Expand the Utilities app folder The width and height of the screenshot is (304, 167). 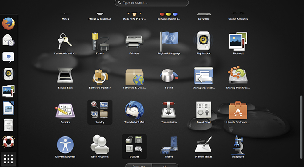pyautogui.click(x=134, y=145)
